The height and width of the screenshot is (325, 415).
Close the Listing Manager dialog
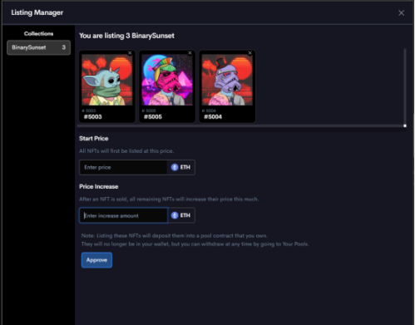point(401,12)
